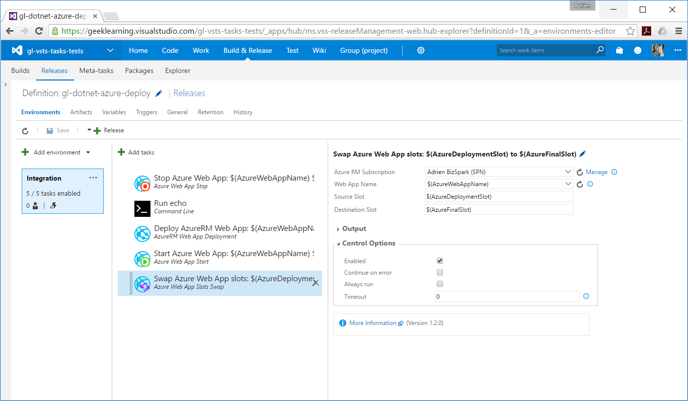Click the Timeout input field
688x401 pixels.
(507, 296)
